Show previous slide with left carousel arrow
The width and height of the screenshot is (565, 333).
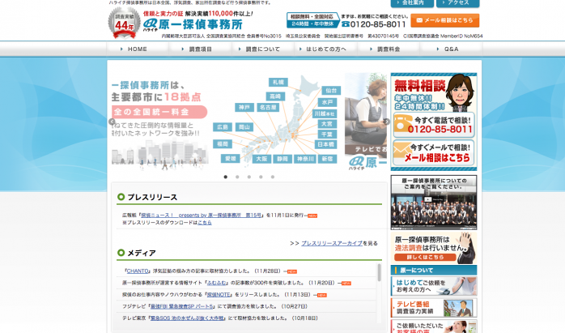point(112,122)
